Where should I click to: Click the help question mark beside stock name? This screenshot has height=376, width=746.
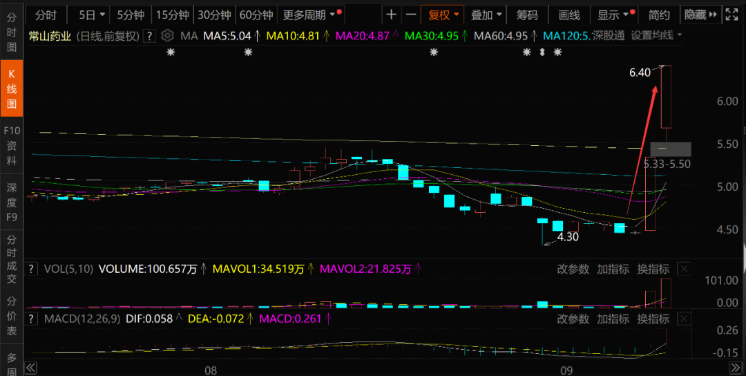click(x=149, y=36)
